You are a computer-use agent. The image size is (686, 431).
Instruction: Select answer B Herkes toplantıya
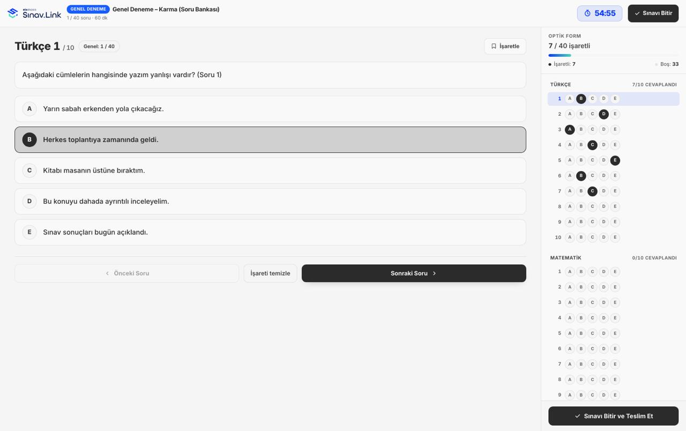point(270,140)
